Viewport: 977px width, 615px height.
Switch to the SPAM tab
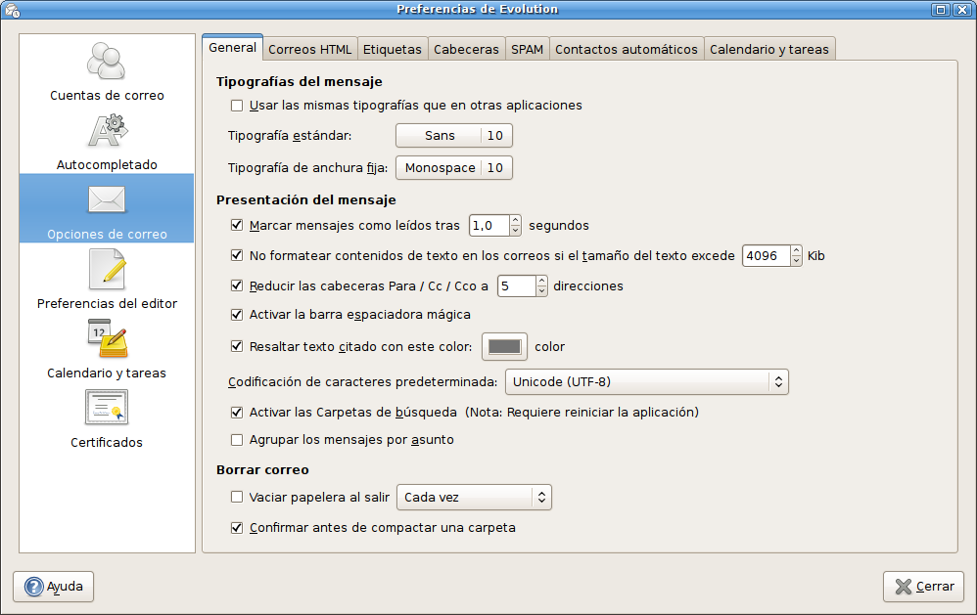(527, 49)
